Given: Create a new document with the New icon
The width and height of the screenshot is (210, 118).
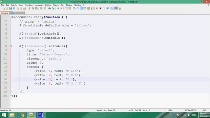Looking at the screenshot, I should coord(4,9).
